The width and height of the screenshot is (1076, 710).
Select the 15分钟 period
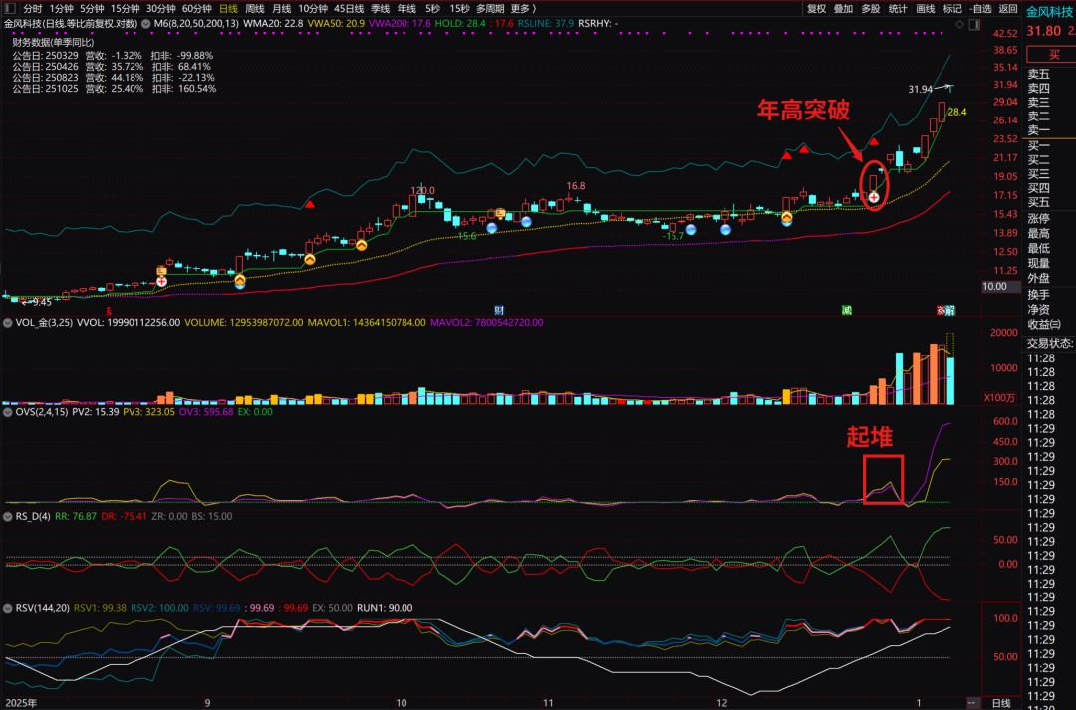(x=125, y=8)
